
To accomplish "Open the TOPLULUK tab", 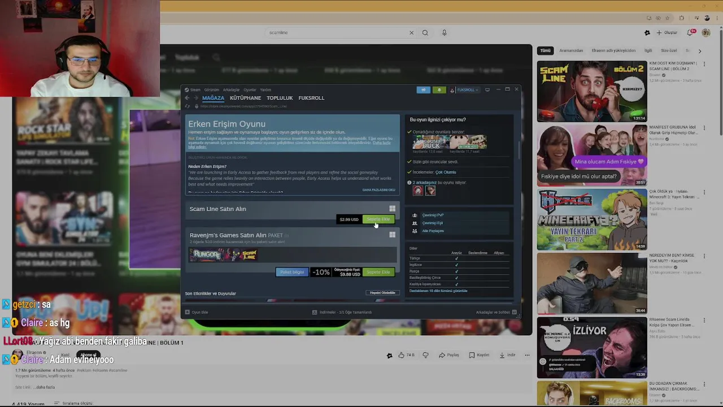I will (x=280, y=98).
